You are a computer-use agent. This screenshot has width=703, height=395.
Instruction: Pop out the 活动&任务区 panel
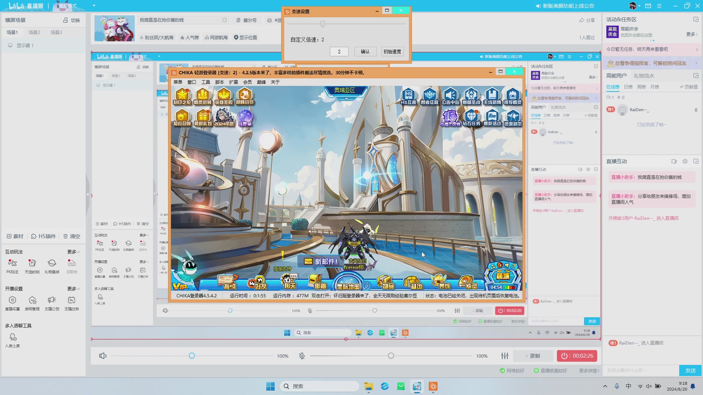696,19
